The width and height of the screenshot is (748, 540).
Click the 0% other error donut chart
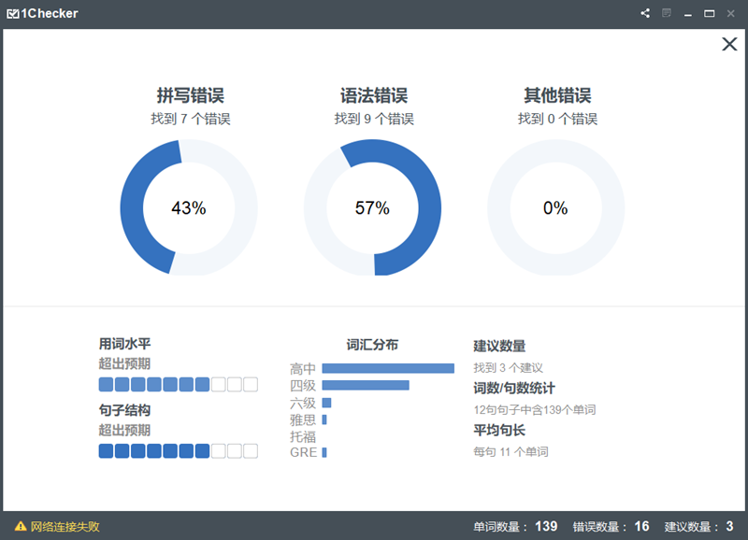coord(555,207)
